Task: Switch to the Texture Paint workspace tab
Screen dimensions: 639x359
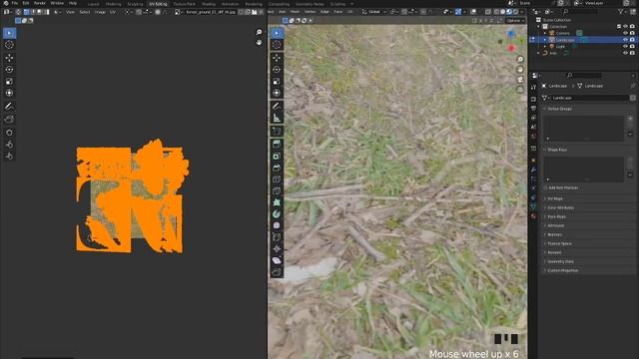Action: tap(184, 4)
